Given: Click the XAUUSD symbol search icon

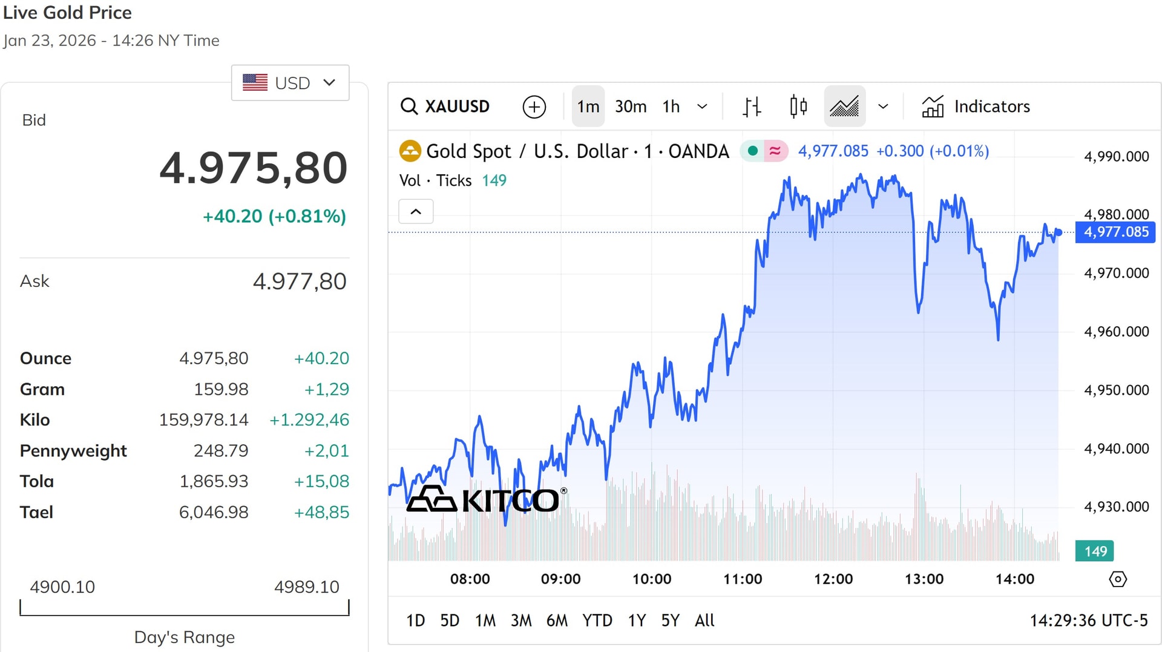Looking at the screenshot, I should (x=410, y=107).
